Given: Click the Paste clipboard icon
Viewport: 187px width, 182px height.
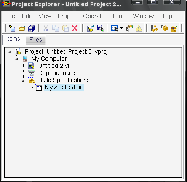Looking at the screenshot, I should tap(65, 28).
